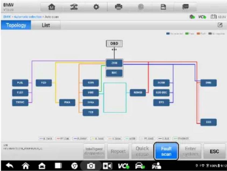The height and width of the screenshot is (171, 227).
Task: Click the orange Fault status legend swatch
Action: pyautogui.click(x=198, y=34)
